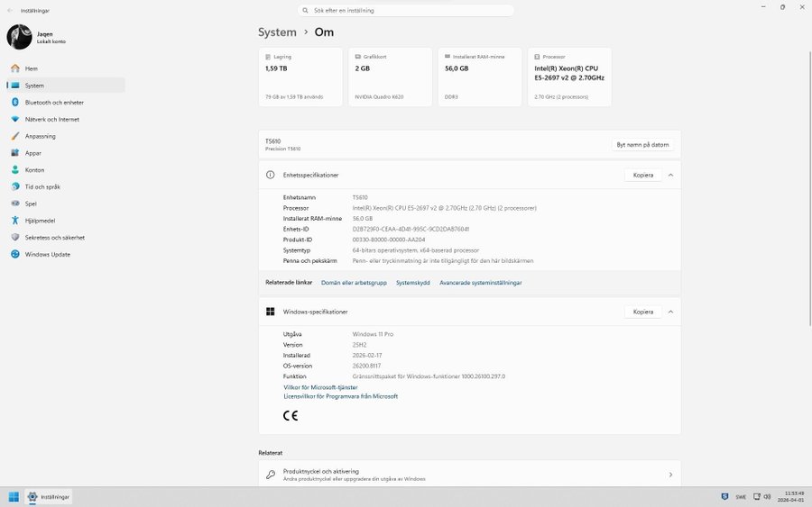
Task: Click System in the breadcrumb header
Action: (x=277, y=32)
